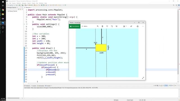Open the Window menu in Eclipse
Viewport: 180px width, 101px height.
[x=41, y=3]
